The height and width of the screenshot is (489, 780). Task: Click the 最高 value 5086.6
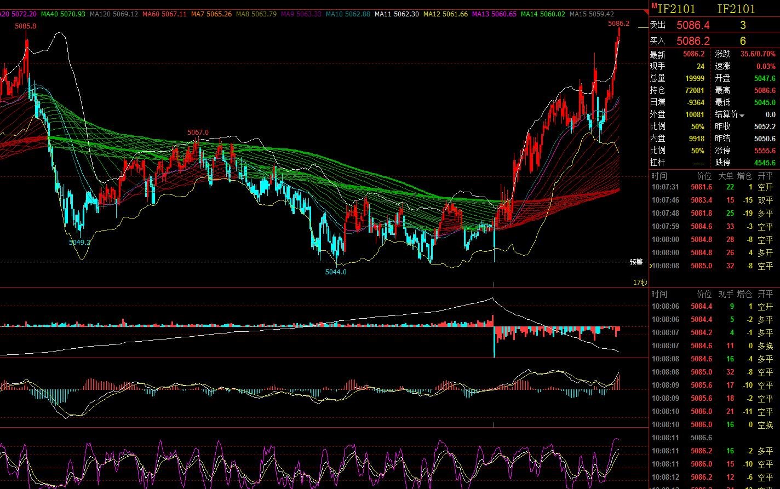point(765,90)
